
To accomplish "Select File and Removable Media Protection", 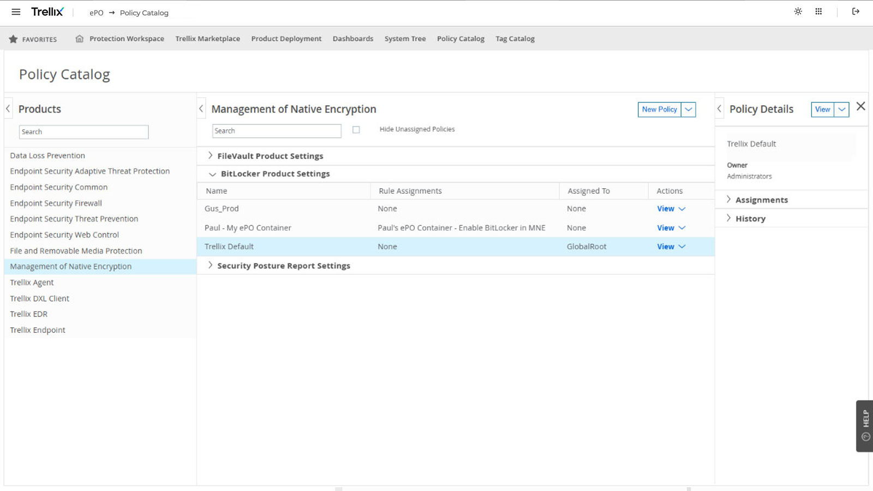I will tap(76, 251).
